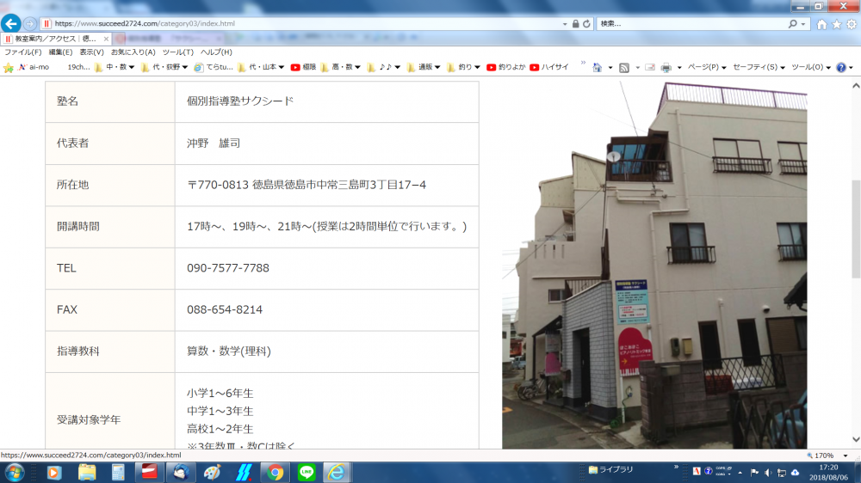Switch to Internet Explorer taskbar icon
This screenshot has width=861, height=483.
337,472
